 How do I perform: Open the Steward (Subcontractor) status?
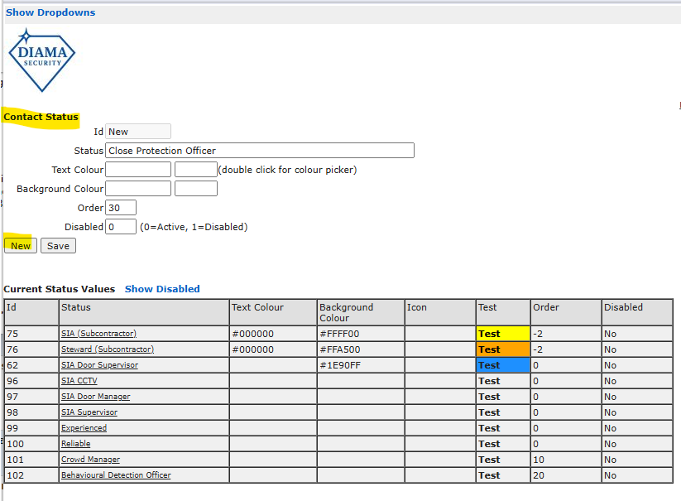107,349
